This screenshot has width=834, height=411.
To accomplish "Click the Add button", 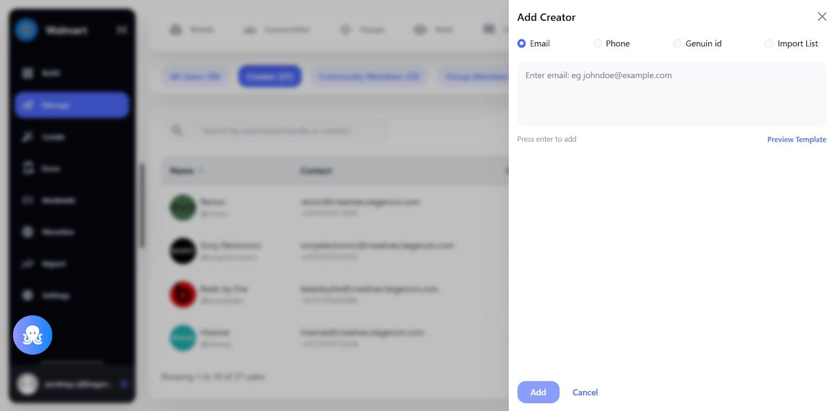I will pyautogui.click(x=538, y=392).
